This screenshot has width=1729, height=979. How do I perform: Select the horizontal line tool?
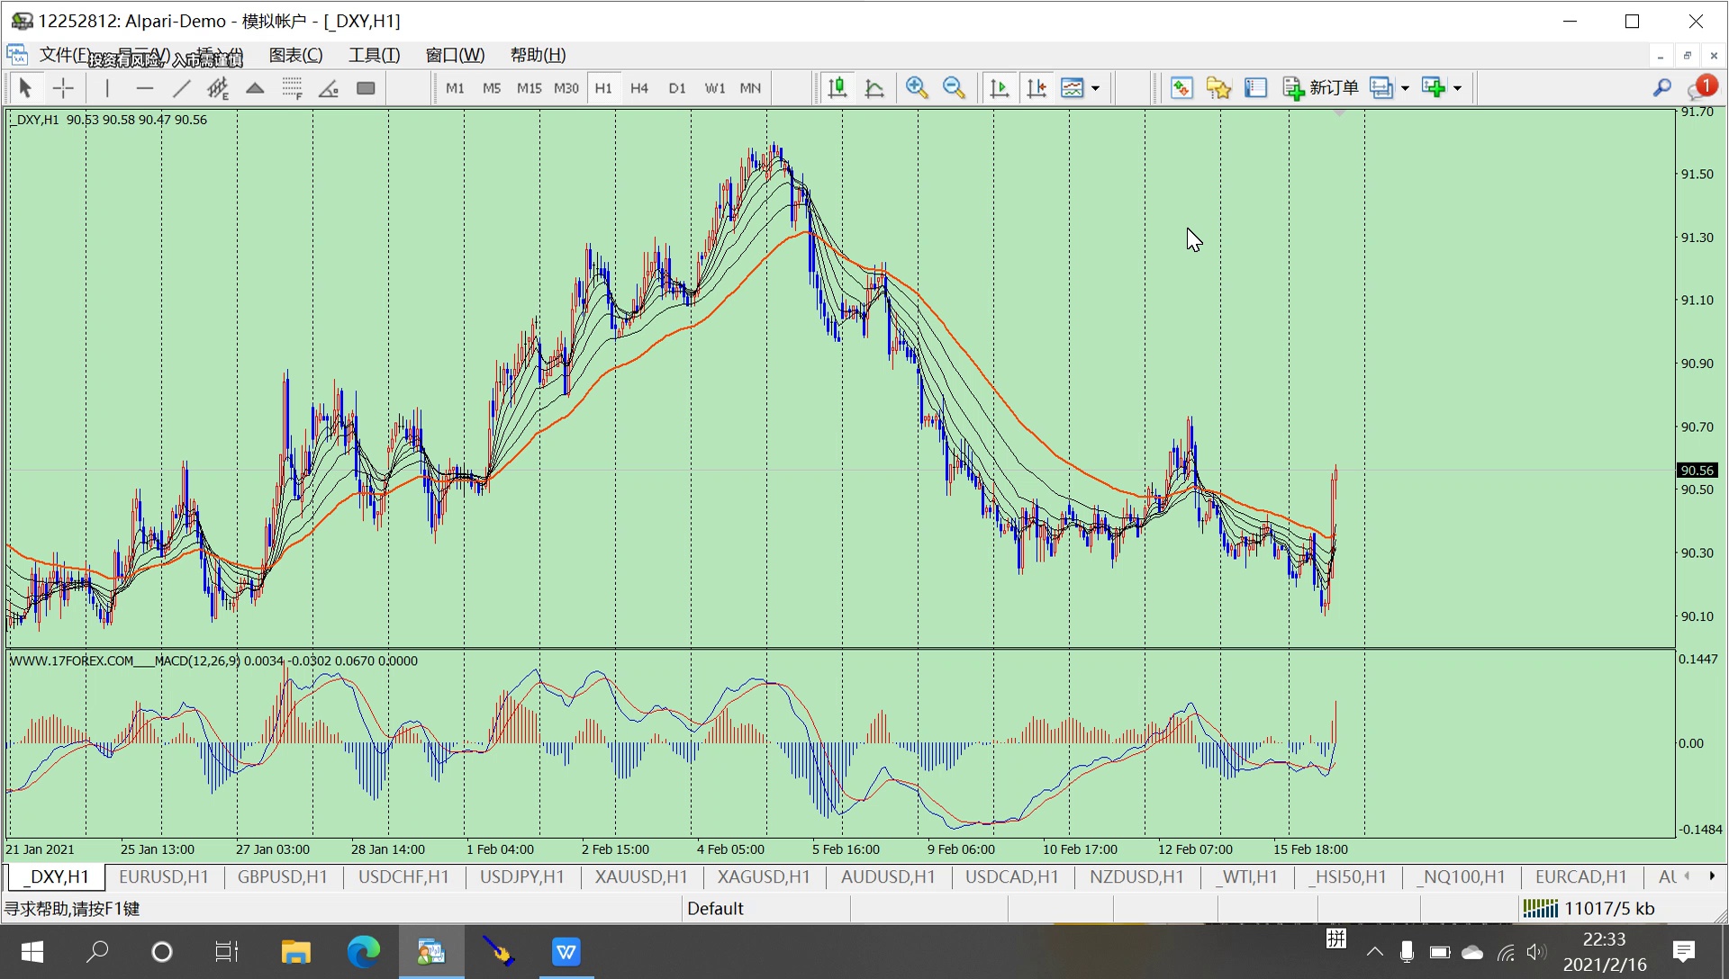[144, 88]
